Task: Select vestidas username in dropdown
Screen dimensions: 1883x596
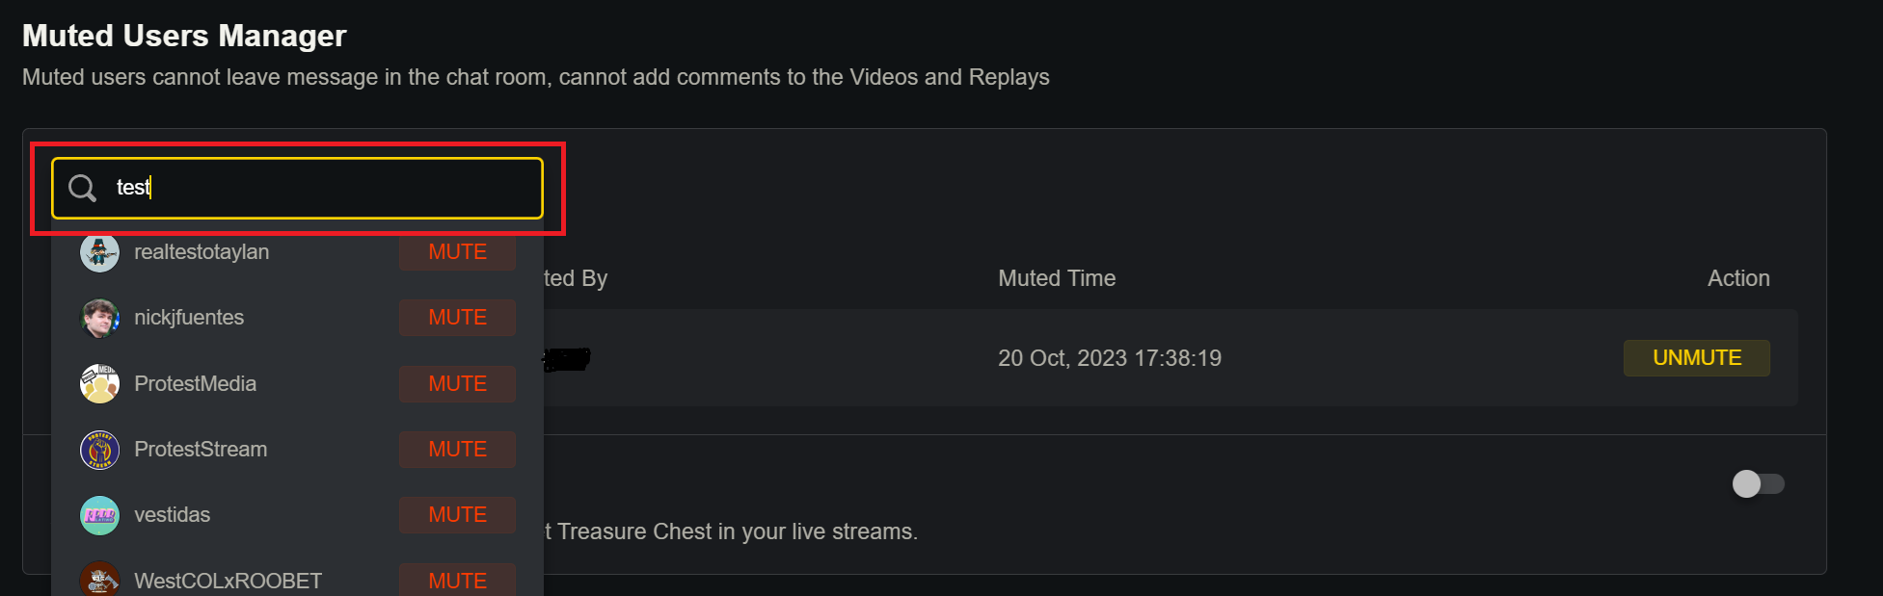Action: 172,515
